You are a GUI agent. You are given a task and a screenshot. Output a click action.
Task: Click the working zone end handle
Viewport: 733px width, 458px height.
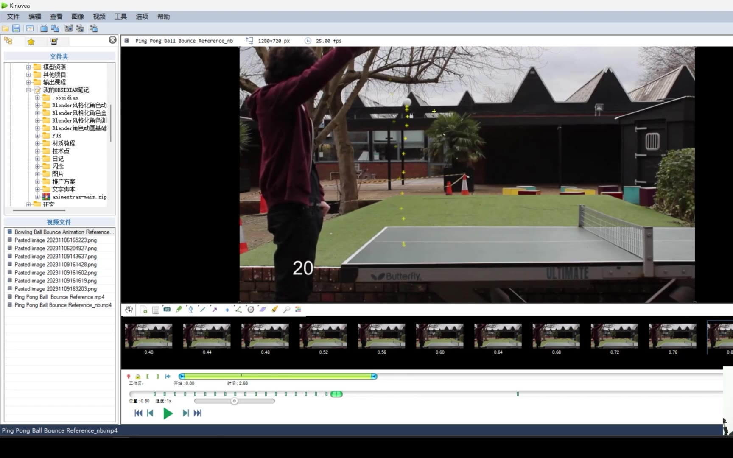pos(374,376)
